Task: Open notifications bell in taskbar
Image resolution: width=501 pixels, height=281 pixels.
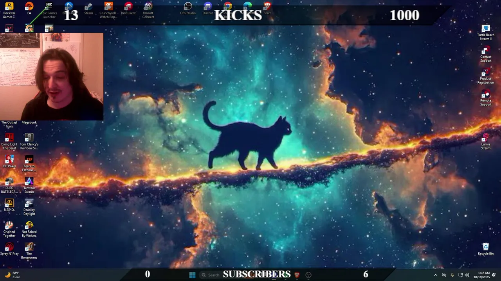Action: (494, 275)
